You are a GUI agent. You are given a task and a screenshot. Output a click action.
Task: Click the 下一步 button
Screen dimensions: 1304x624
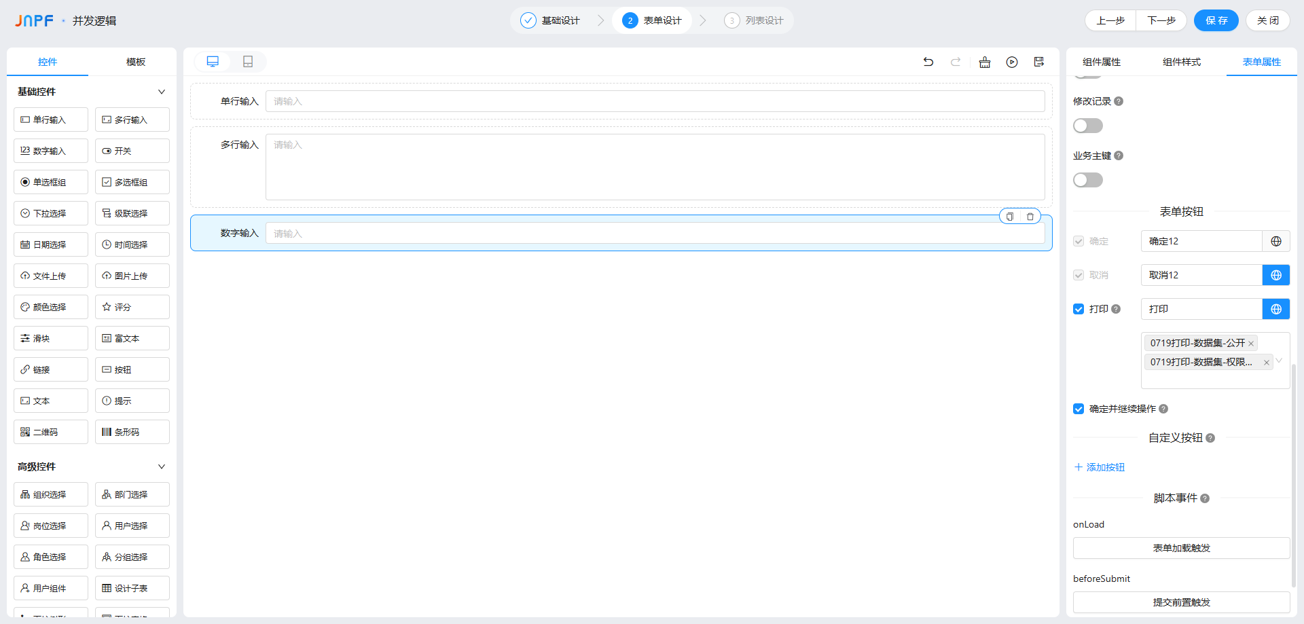click(1161, 20)
